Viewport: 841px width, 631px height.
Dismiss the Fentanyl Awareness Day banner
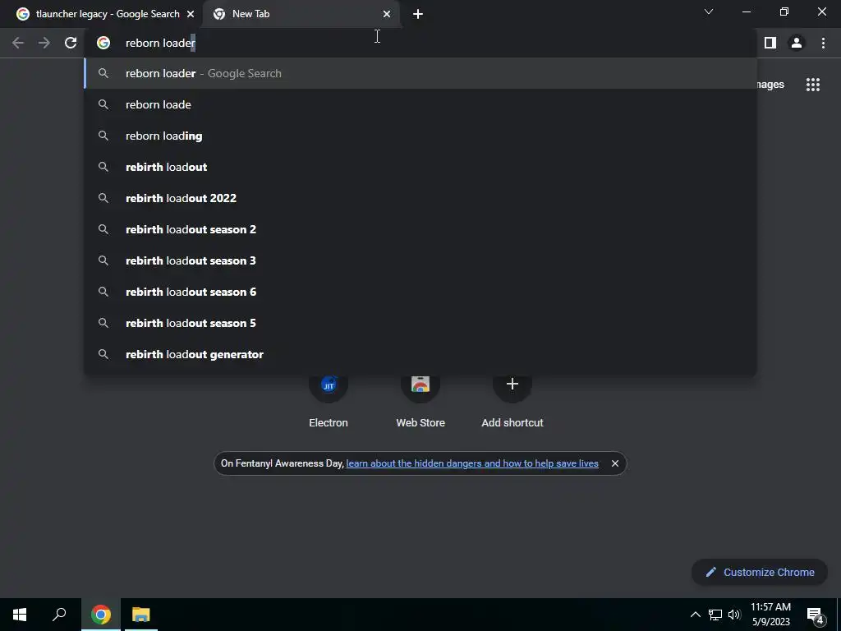pyautogui.click(x=614, y=463)
